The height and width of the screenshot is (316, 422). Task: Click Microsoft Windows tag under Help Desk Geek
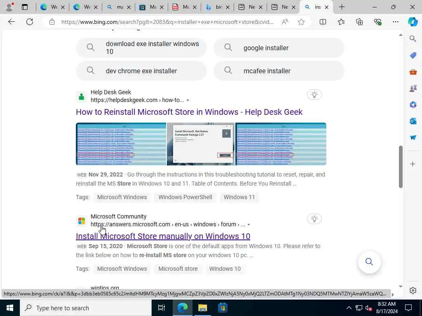tap(122, 197)
